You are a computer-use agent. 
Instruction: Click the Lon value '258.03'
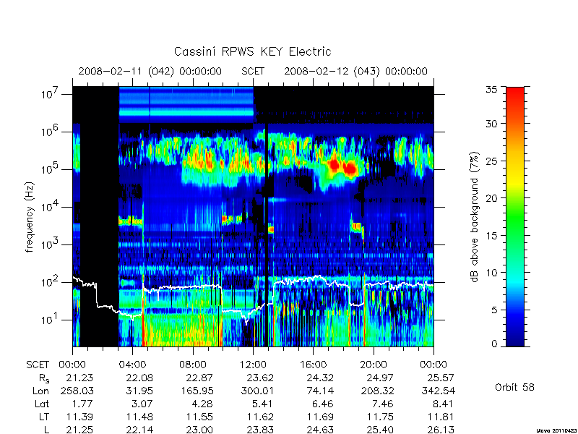(77, 391)
